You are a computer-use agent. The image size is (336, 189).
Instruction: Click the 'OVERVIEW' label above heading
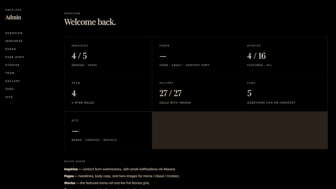(73, 13)
